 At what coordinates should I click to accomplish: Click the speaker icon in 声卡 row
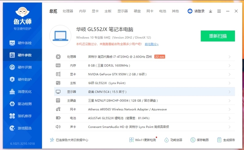click(x=58, y=127)
